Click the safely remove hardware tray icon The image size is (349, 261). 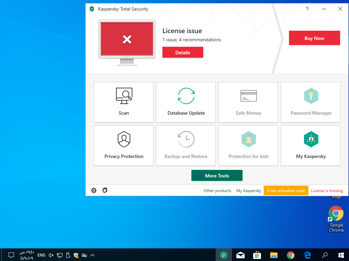click(x=68, y=255)
